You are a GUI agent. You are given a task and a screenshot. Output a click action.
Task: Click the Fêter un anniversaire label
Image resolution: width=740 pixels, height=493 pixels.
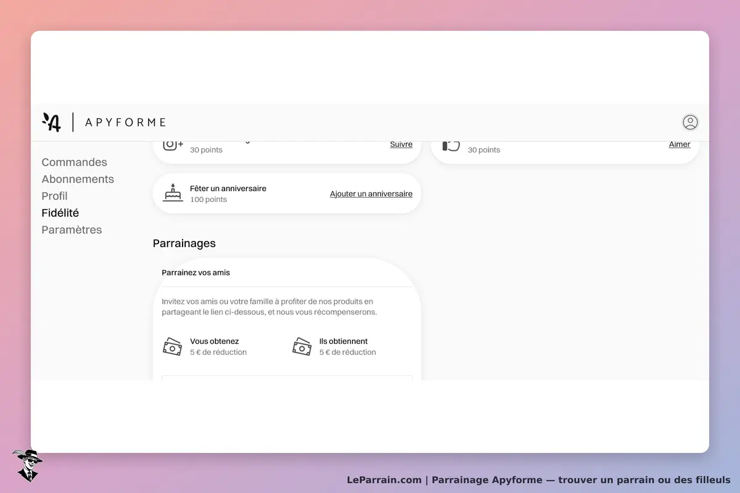(228, 189)
